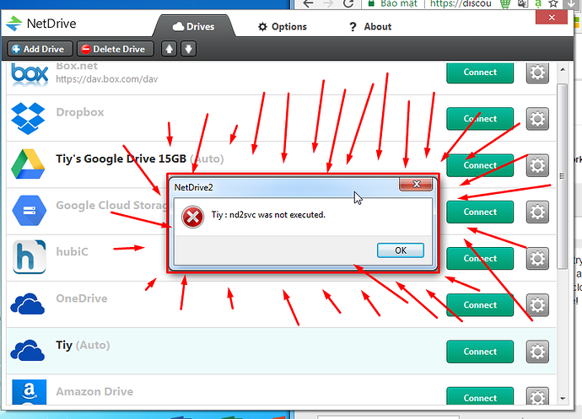Select the Google Drive triangle icon
The image size is (582, 419).
pos(28,164)
